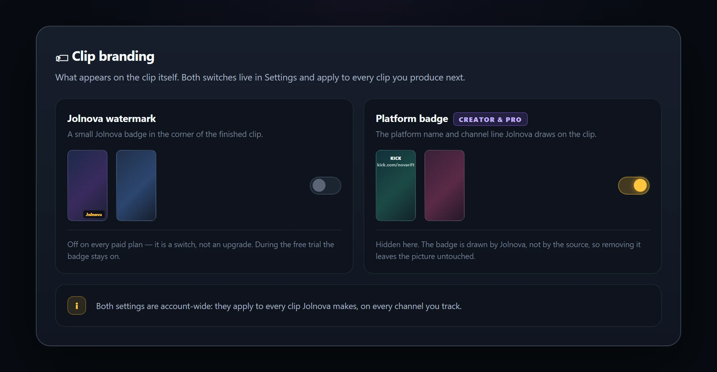Select the maroon preview without platform badge
The height and width of the screenshot is (372, 717).
tap(445, 185)
